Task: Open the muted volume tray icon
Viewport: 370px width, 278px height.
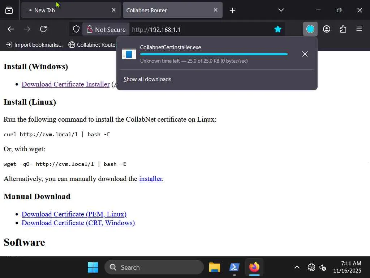Action: pyautogui.click(x=323, y=268)
